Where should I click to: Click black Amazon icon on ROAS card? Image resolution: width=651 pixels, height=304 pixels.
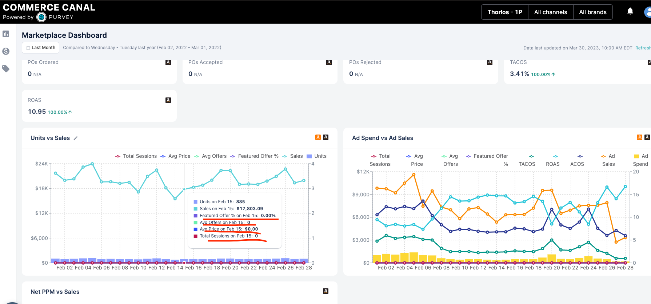(168, 100)
